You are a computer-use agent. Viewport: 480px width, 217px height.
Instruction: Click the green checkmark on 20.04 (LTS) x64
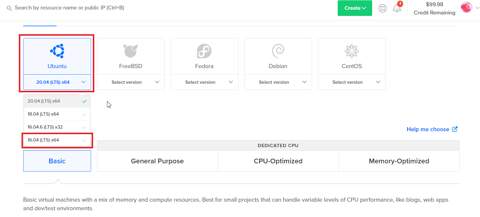pyautogui.click(x=85, y=101)
